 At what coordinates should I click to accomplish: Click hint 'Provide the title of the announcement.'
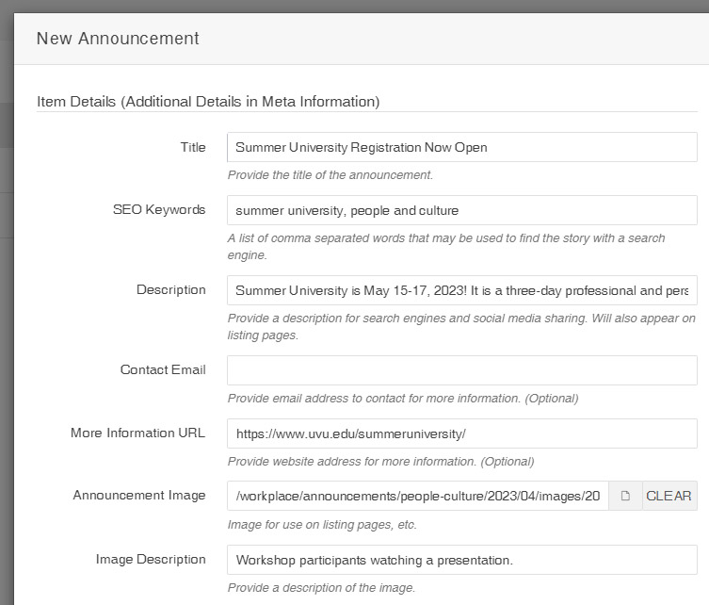(x=330, y=175)
